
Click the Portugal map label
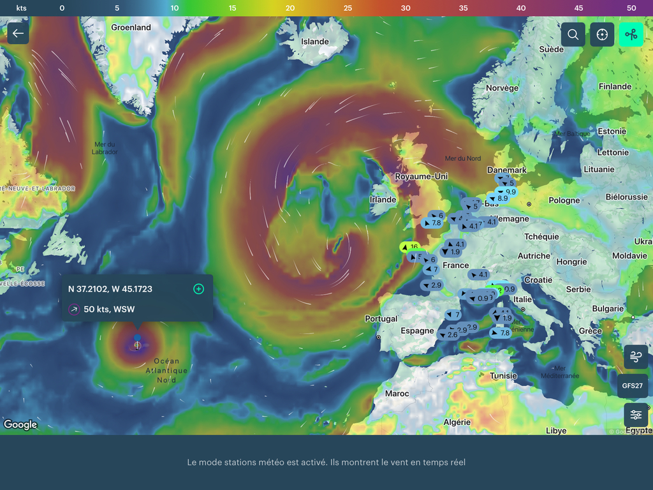381,319
